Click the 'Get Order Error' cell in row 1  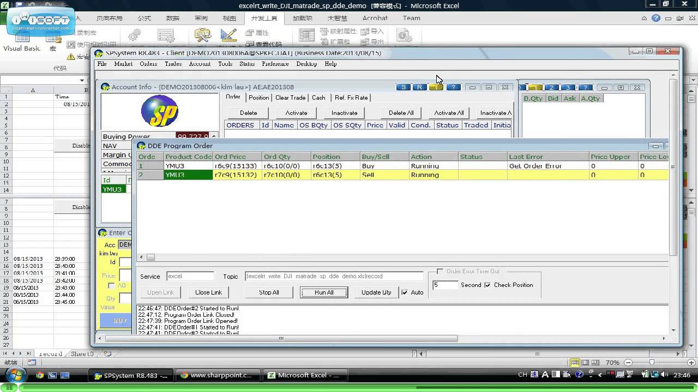pos(548,166)
